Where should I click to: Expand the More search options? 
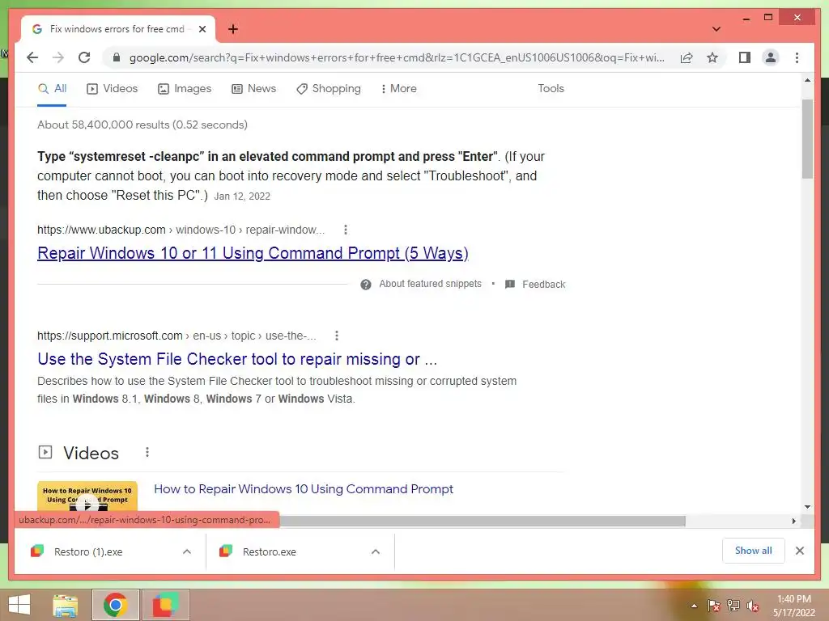(x=398, y=89)
